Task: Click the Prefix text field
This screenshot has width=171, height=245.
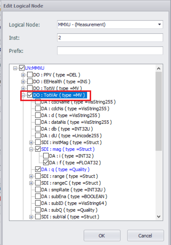Action: point(110,51)
